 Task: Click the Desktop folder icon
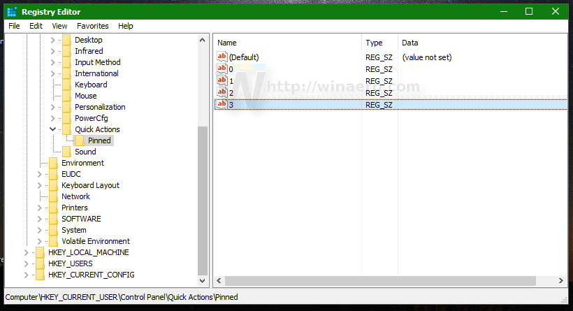(66, 39)
